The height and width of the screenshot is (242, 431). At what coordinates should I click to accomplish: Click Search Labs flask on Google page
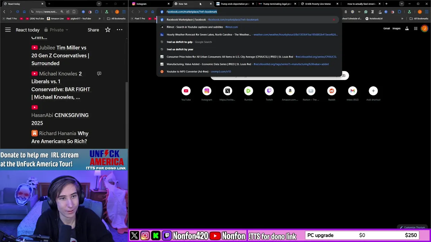[407, 29]
